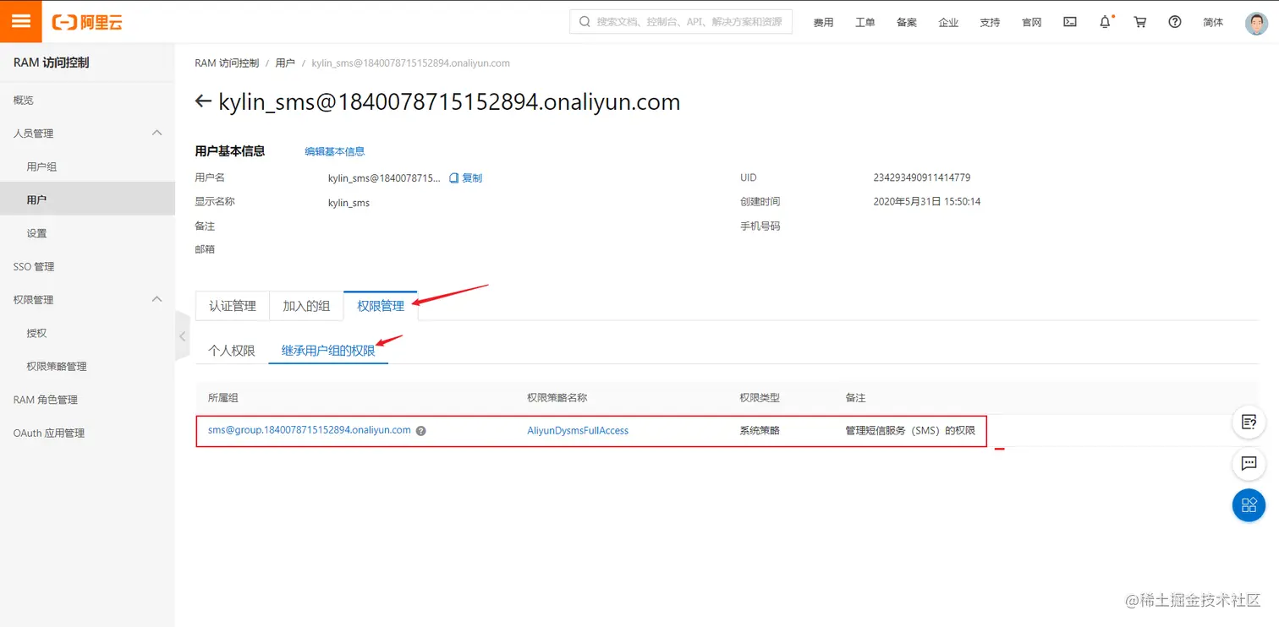The image size is (1279, 627).
Task: Open the notifications bell
Action: click(x=1105, y=22)
